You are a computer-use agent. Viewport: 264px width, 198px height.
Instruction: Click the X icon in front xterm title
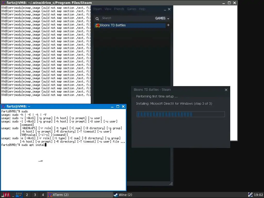point(3,106)
